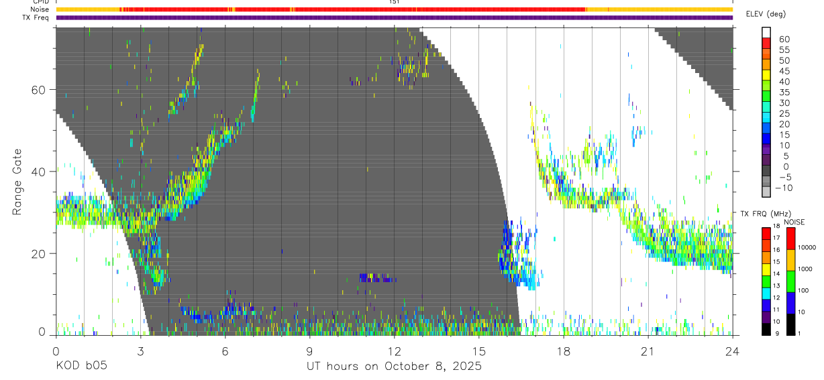Screen dimensions: 824x380
Task: Click the ELEV tick label 15
Action: click(x=784, y=135)
